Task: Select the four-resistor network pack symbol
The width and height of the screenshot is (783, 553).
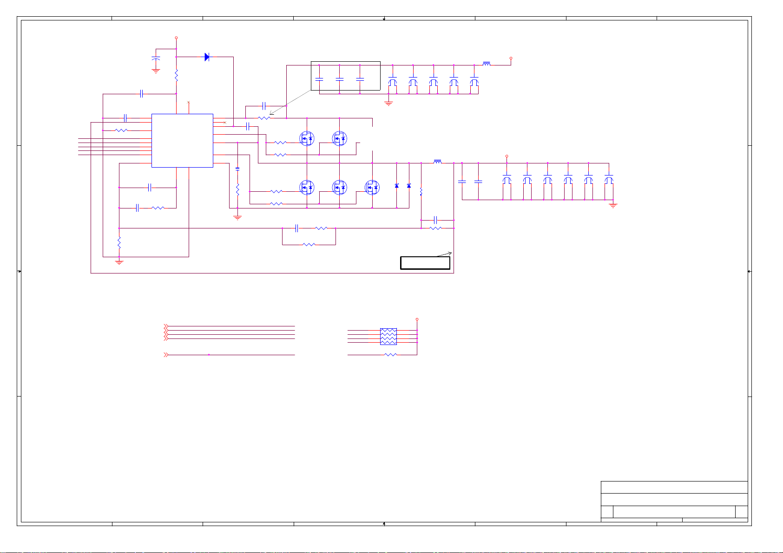Action: tap(388, 336)
